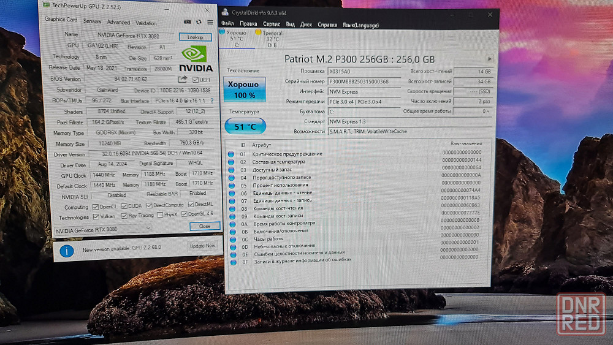This screenshot has height=345, width=613.
Task: Switch to the Advanced tab
Action: point(118,23)
